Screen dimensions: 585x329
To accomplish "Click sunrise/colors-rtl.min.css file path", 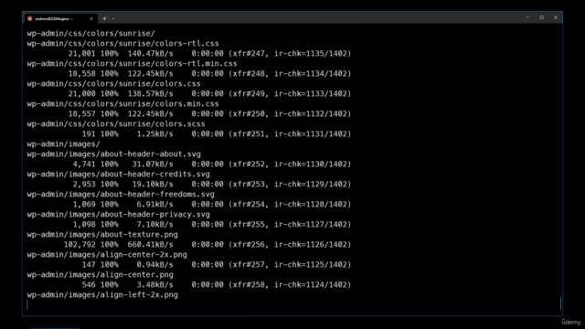I will click(132, 63).
